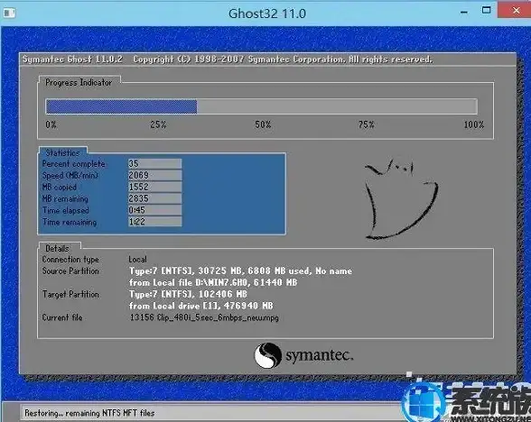This screenshot has width=531, height=422.
Task: Click the Percent complete label
Action: (73, 164)
